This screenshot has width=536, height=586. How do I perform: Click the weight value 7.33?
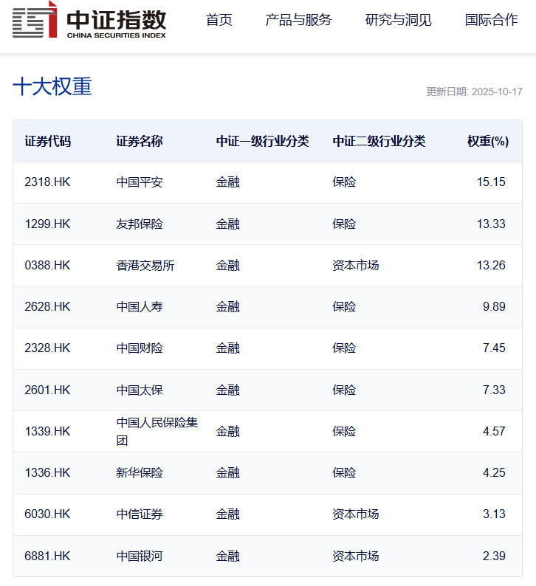tap(494, 390)
